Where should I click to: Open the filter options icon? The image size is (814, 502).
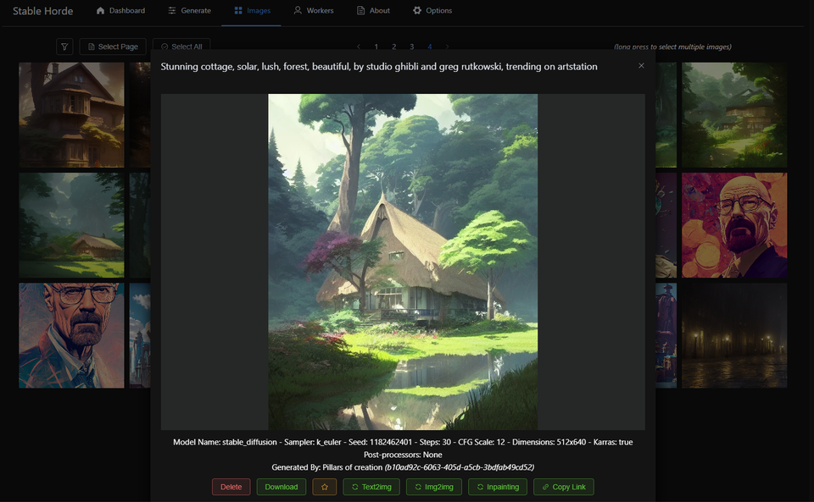64,47
